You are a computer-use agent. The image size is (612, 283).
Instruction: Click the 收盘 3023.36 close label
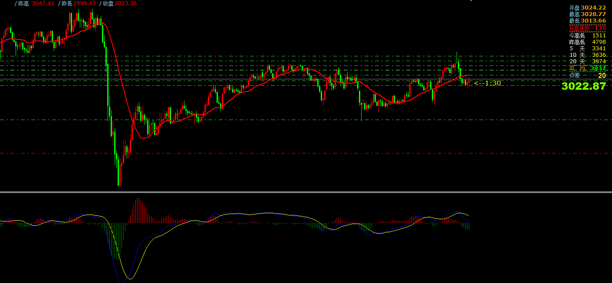point(119,3)
